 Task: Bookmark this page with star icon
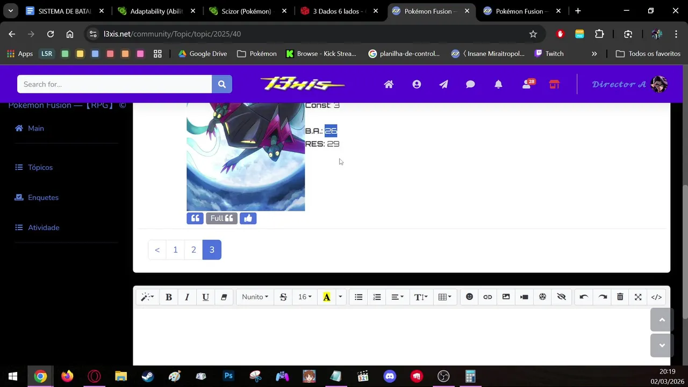click(x=533, y=34)
